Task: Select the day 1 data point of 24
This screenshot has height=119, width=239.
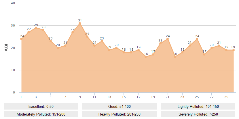Action: (x=21, y=39)
